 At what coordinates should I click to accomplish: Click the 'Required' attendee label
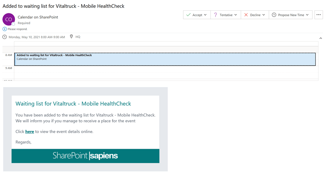24,23
